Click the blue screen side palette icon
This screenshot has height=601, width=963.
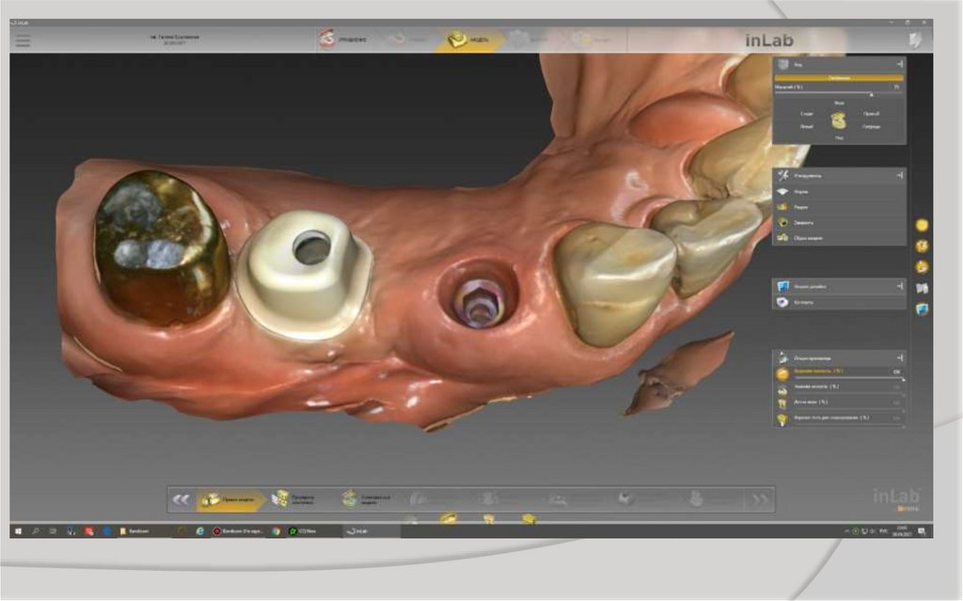[x=922, y=309]
